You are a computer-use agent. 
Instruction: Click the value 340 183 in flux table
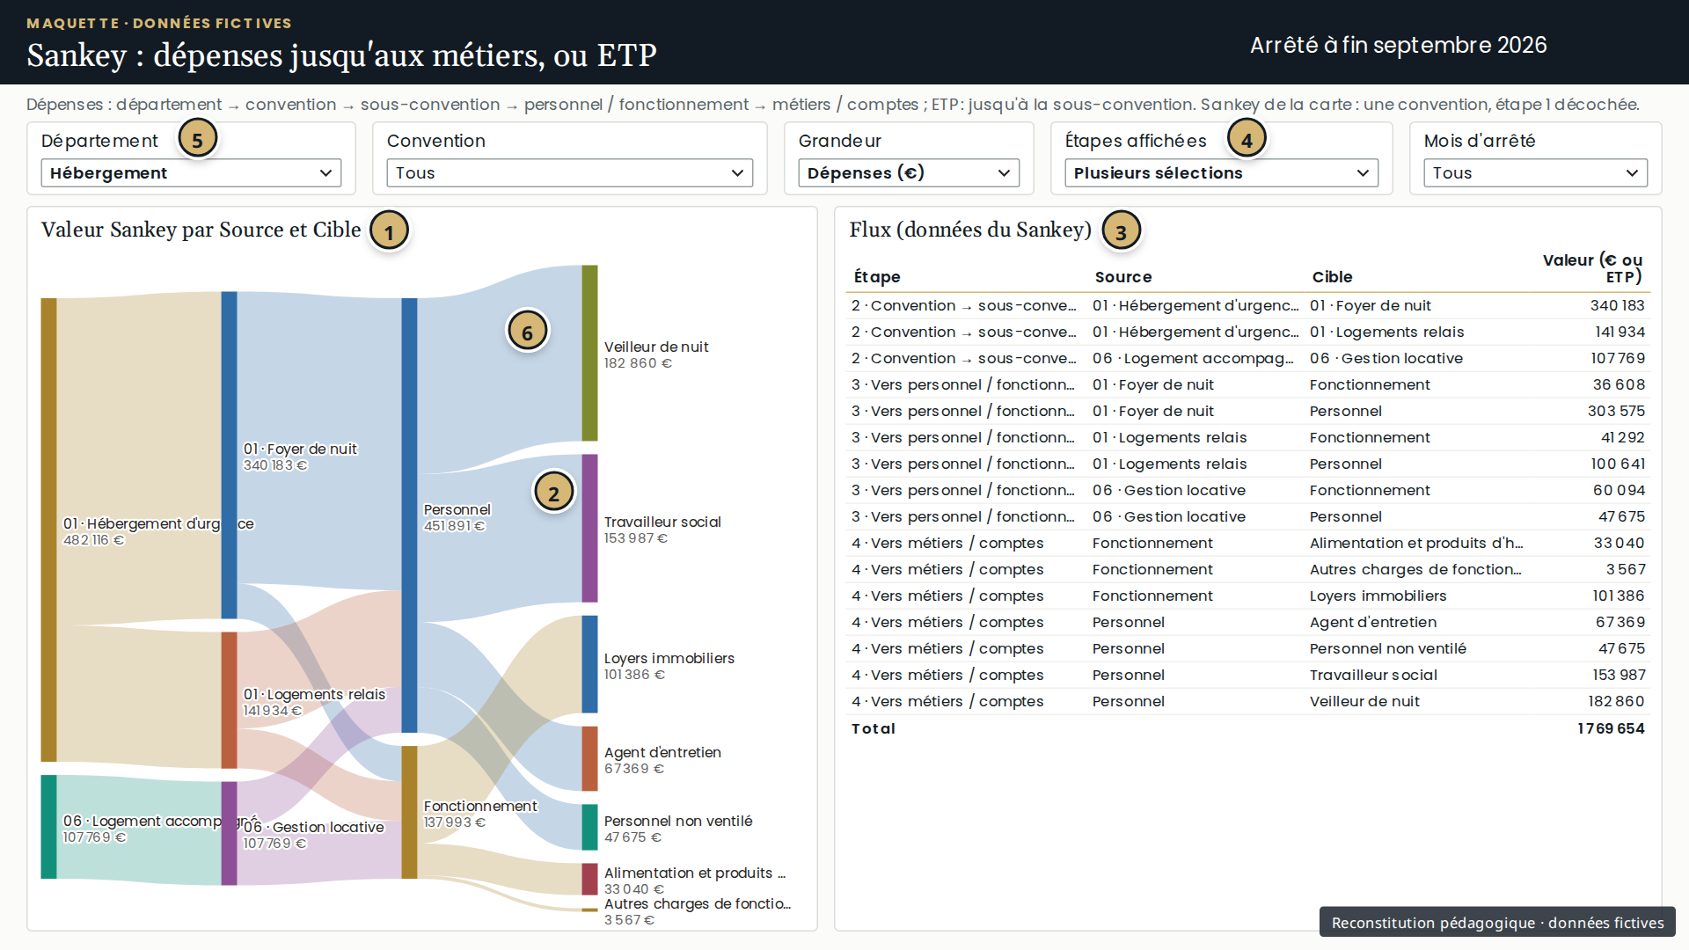(x=1617, y=305)
